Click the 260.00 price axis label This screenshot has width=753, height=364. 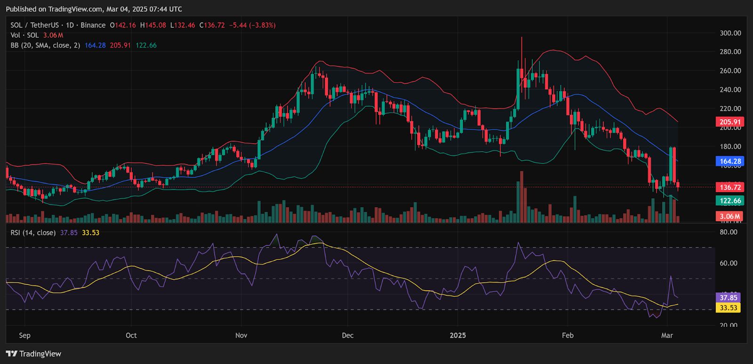coord(730,71)
